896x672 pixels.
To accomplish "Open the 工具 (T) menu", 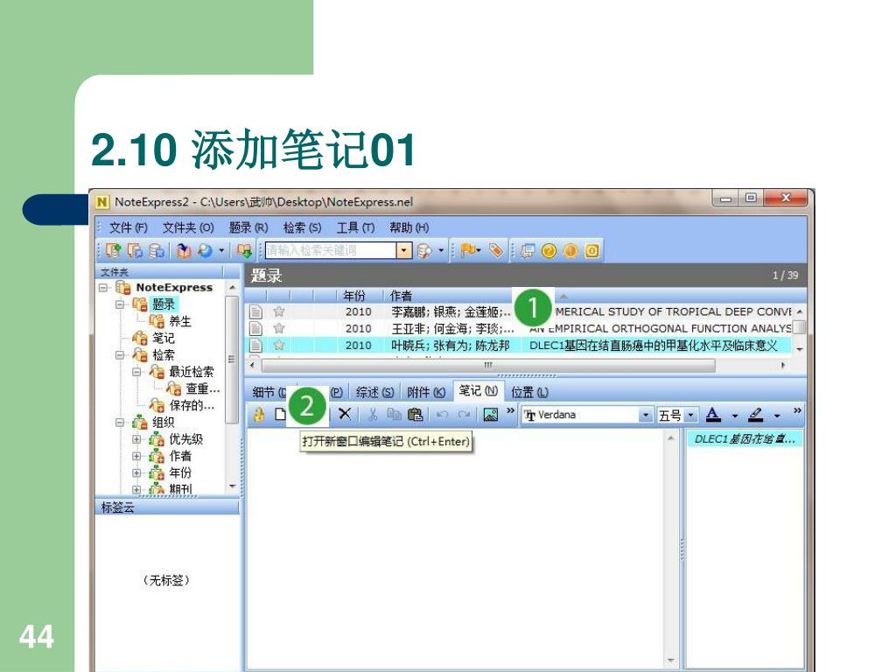I will pyautogui.click(x=355, y=227).
